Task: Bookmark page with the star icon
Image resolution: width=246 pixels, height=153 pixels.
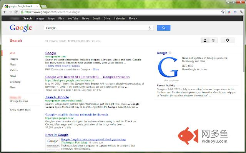Action: coord(223,12)
